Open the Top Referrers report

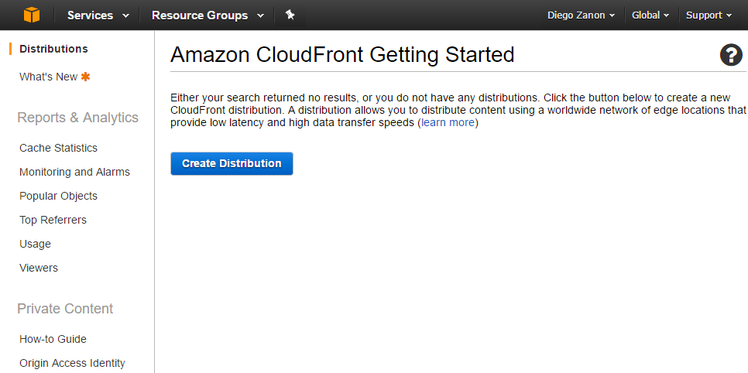[x=53, y=220]
